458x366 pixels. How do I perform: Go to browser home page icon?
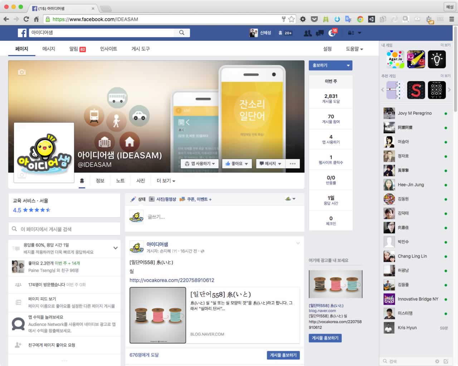tap(36, 19)
